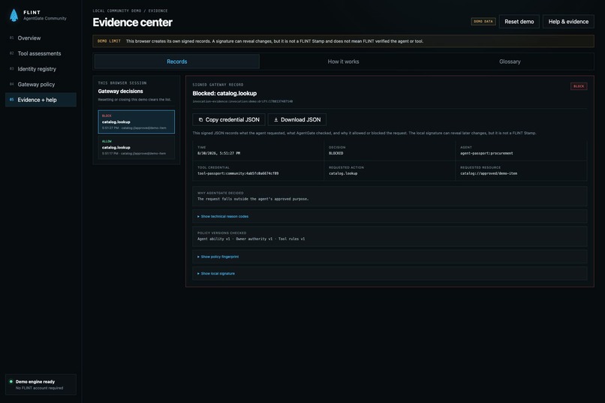Click the 'catalog://approved/demo-item' resource value
This screenshot has width=605, height=403.
[489, 173]
